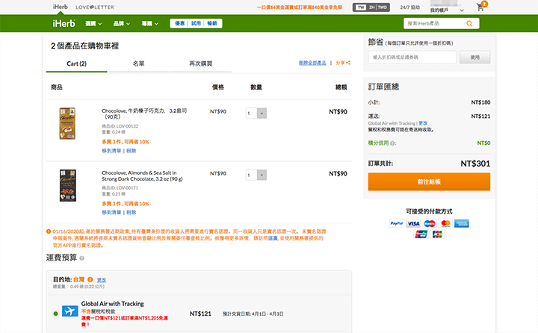The height and width of the screenshot is (333, 538).
Task: Click the share icon next to 分享
Action: [x=348, y=63]
